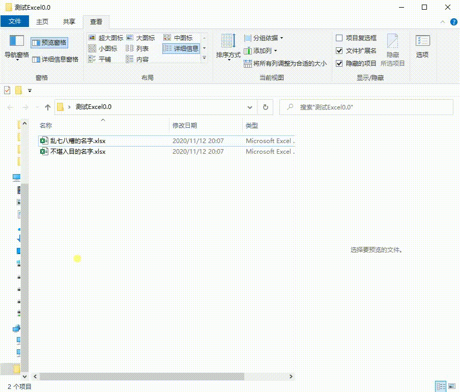This screenshot has height=392, width=460.
Task: Toggle the 预览窗格 preview pane button
Action: [x=49, y=43]
